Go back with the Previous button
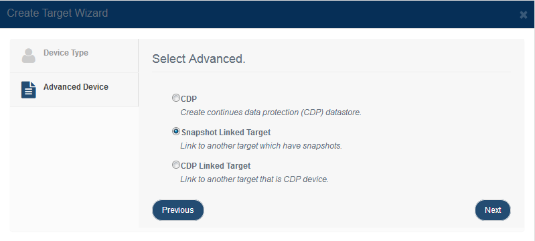Image resolution: width=535 pixels, height=241 pixels. point(177,210)
